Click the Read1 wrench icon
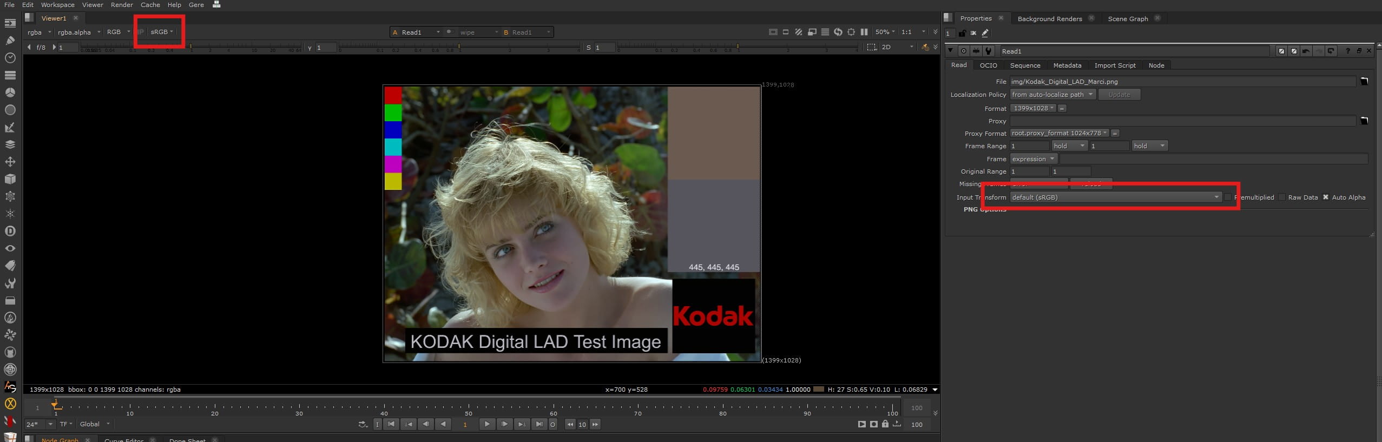 989,51
